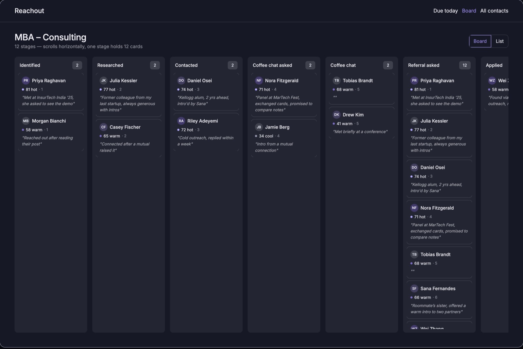Click DK avatar for Drew Kim
This screenshot has height=349, width=523.
pos(337,114)
